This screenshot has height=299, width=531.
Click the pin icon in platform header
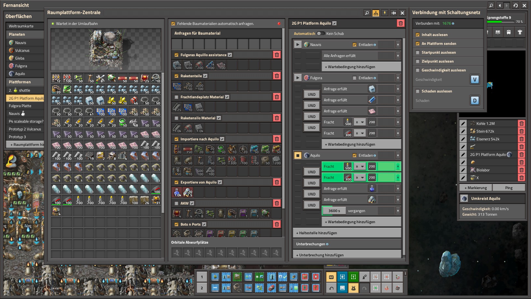point(394,13)
